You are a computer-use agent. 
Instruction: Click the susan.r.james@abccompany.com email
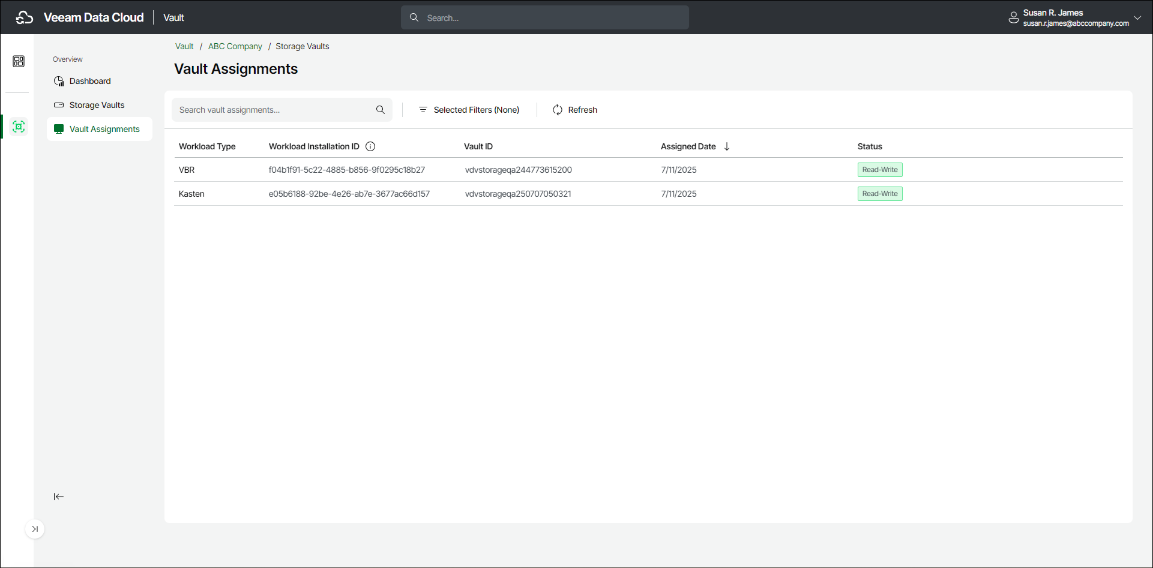1076,23
